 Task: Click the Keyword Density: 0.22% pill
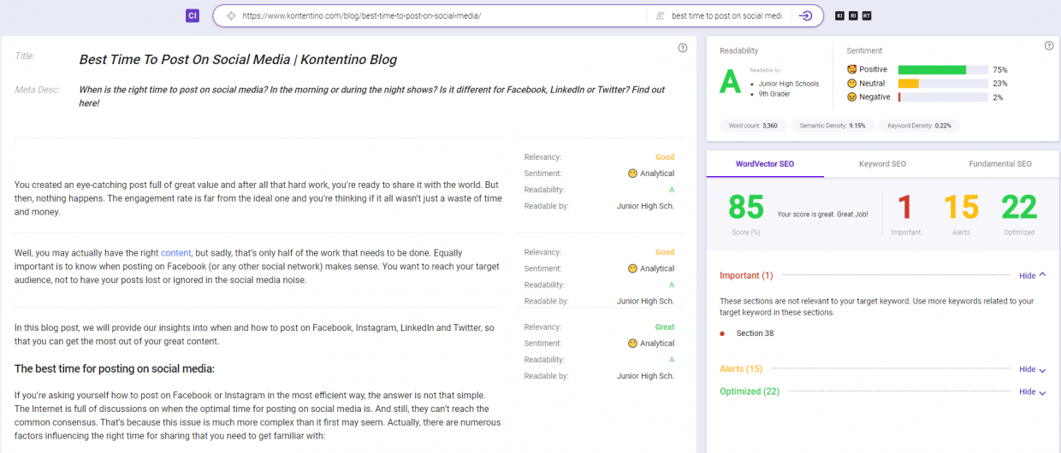coord(919,126)
